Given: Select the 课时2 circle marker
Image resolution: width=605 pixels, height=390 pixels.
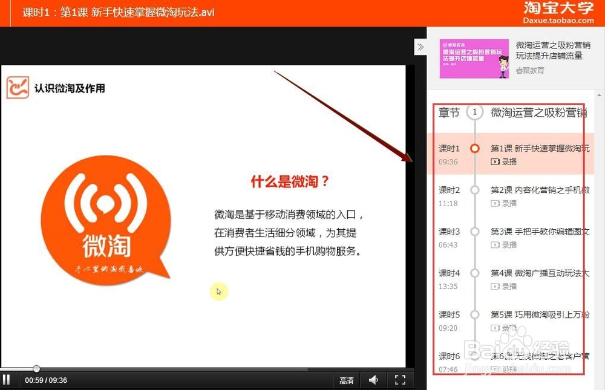Looking at the screenshot, I should pos(475,189).
